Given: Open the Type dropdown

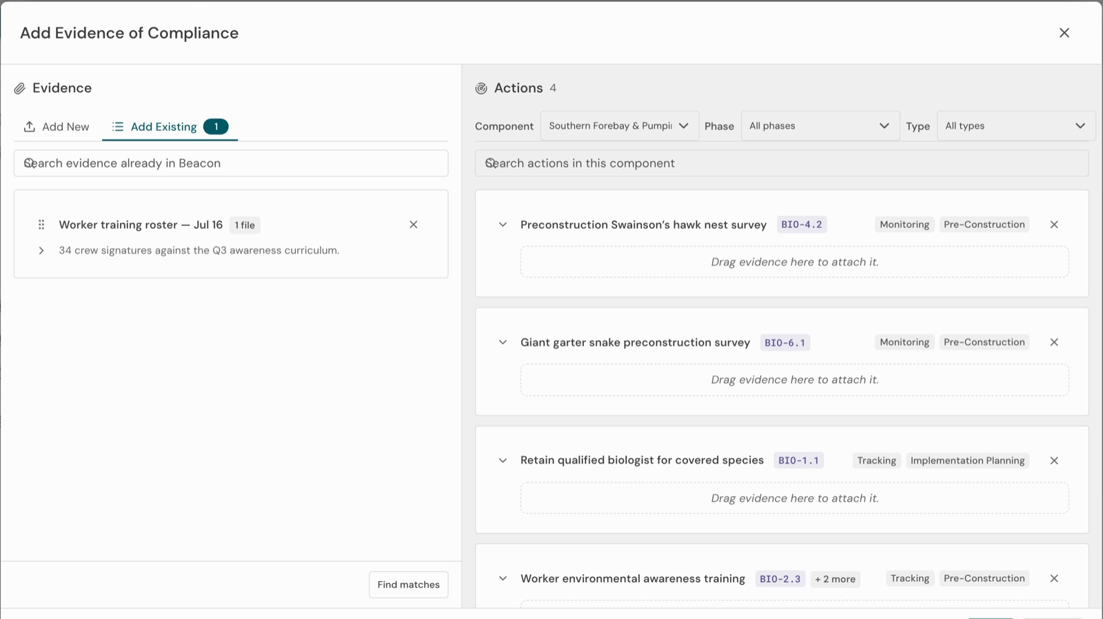Looking at the screenshot, I should (1016, 126).
